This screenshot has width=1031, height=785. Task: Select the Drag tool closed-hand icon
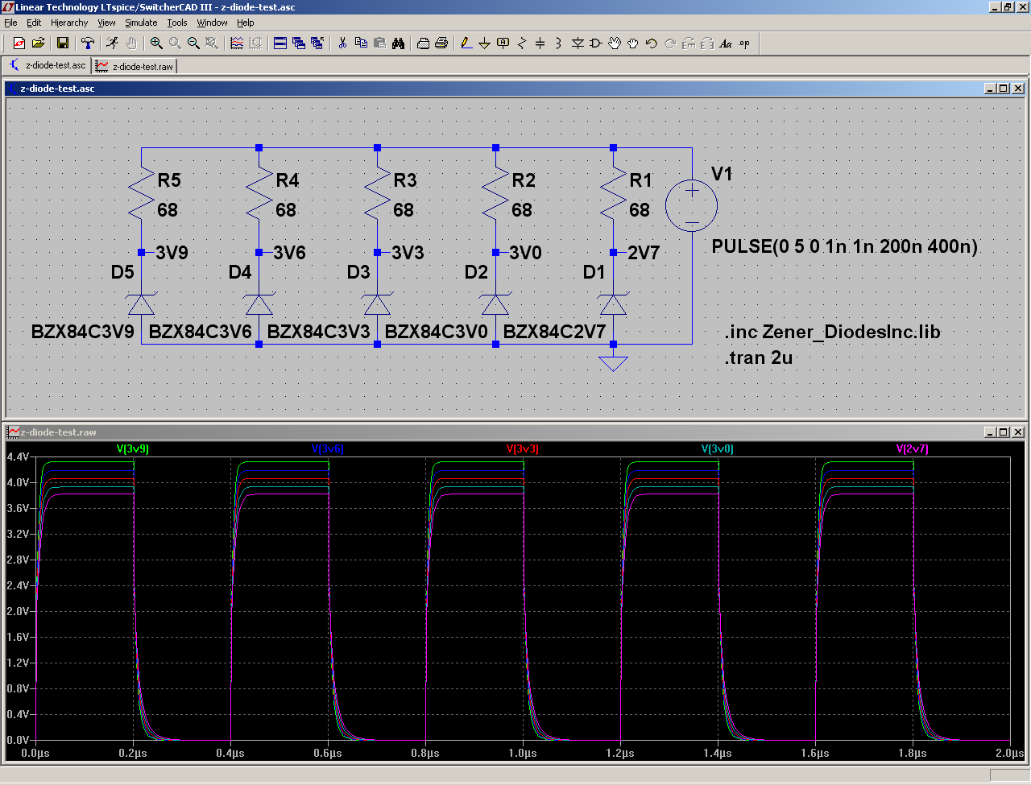click(x=633, y=43)
